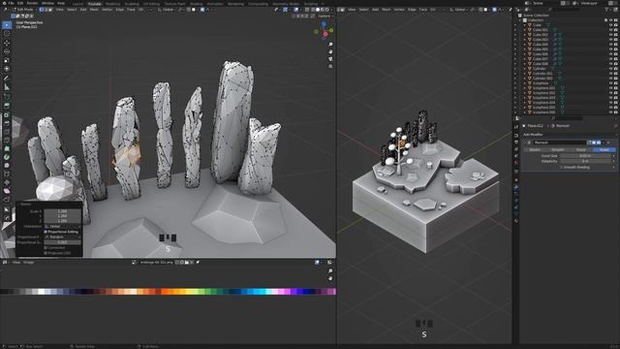This screenshot has width=620, height=349.
Task: Toggle proportional editing in left viewport header
Action: pyautogui.click(x=202, y=10)
